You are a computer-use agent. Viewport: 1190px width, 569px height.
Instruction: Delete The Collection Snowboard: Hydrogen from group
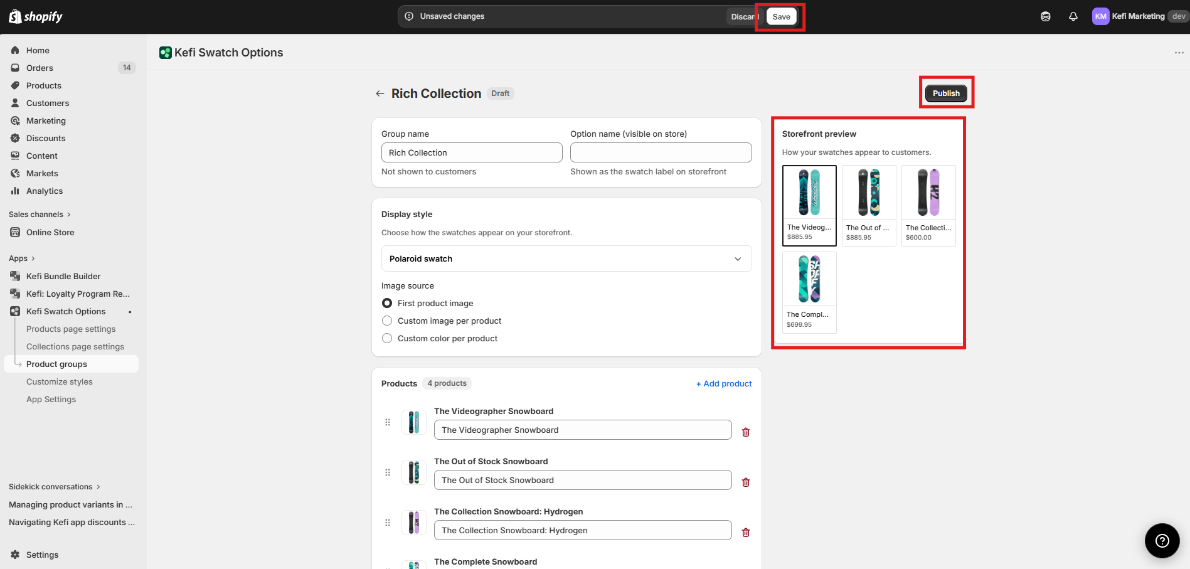[746, 532]
